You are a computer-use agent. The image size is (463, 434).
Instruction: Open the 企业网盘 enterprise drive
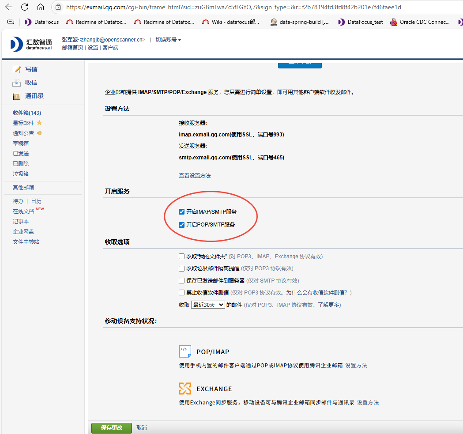click(x=23, y=232)
